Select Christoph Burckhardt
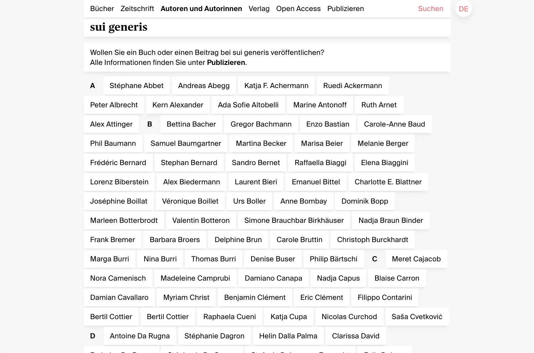 (373, 240)
